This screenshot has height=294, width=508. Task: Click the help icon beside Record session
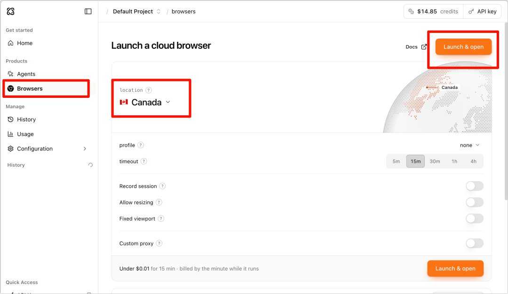pos(163,186)
